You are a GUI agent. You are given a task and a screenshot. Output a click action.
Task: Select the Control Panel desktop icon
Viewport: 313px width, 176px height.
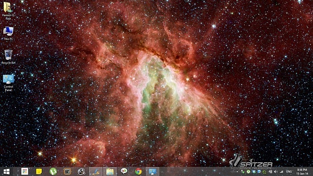tap(8, 83)
